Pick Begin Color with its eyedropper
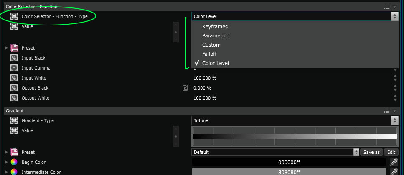Screen dimensions: 404x175 (394, 162)
